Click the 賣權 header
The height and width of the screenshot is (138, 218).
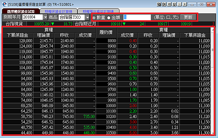tap(164, 30)
